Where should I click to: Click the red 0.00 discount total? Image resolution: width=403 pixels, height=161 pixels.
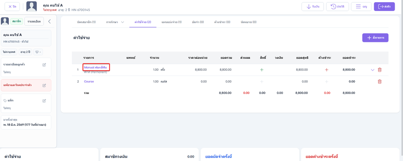[x=246, y=93]
